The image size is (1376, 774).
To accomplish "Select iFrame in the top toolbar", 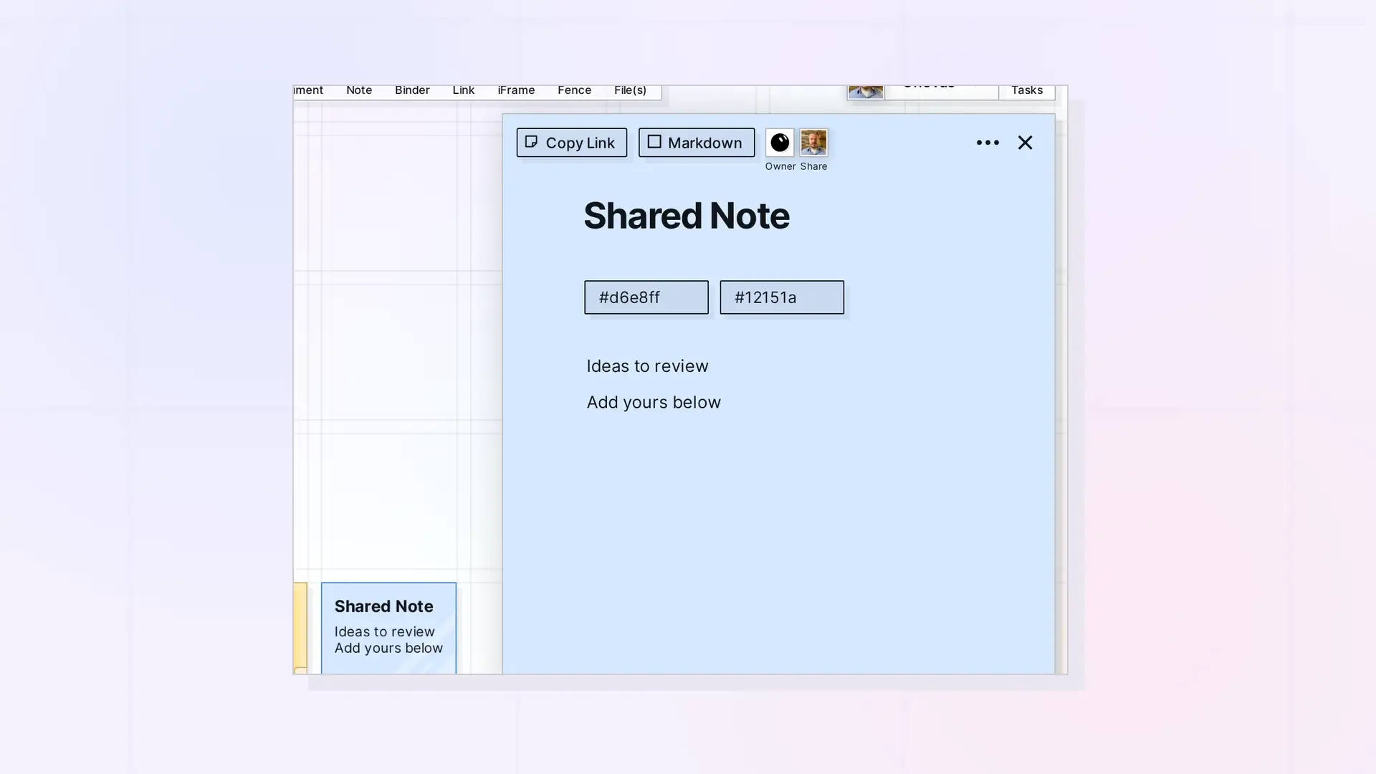I will coord(516,90).
